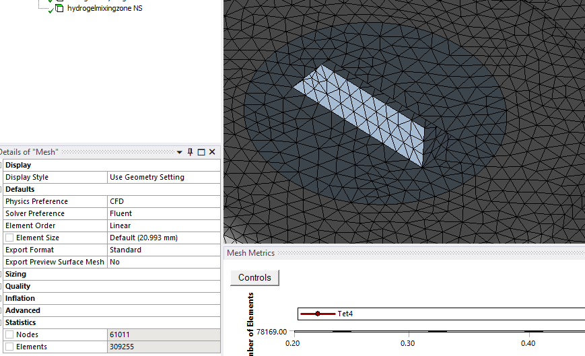Close the Details of Mesh panel
Image resolution: width=585 pixels, height=356 pixels.
click(x=212, y=151)
